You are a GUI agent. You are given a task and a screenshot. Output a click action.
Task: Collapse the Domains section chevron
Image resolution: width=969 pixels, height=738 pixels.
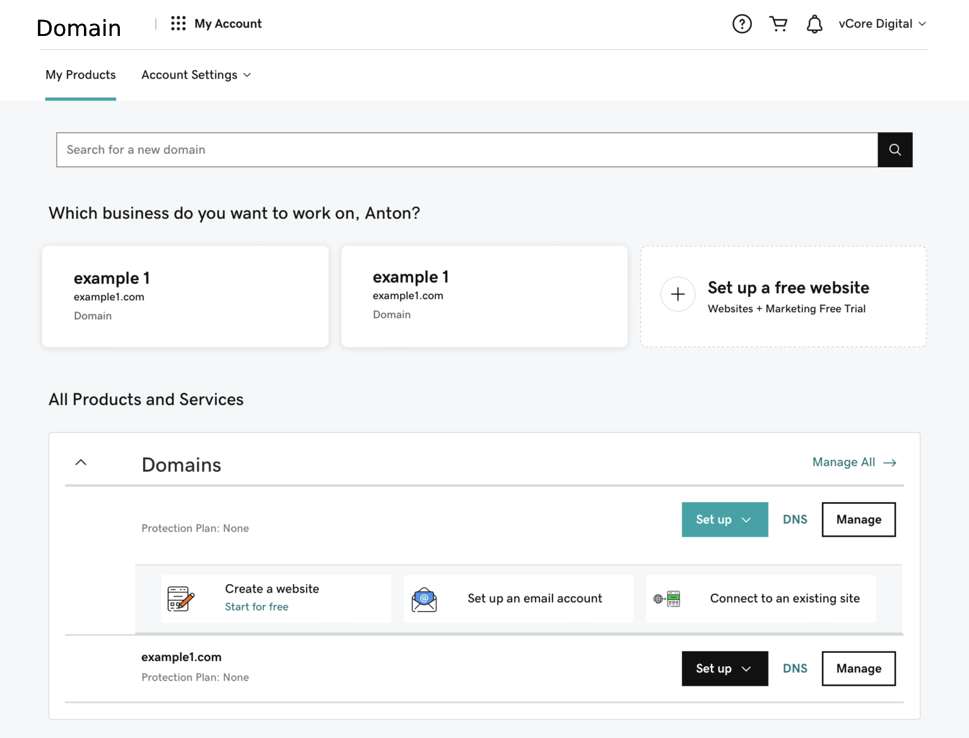81,462
